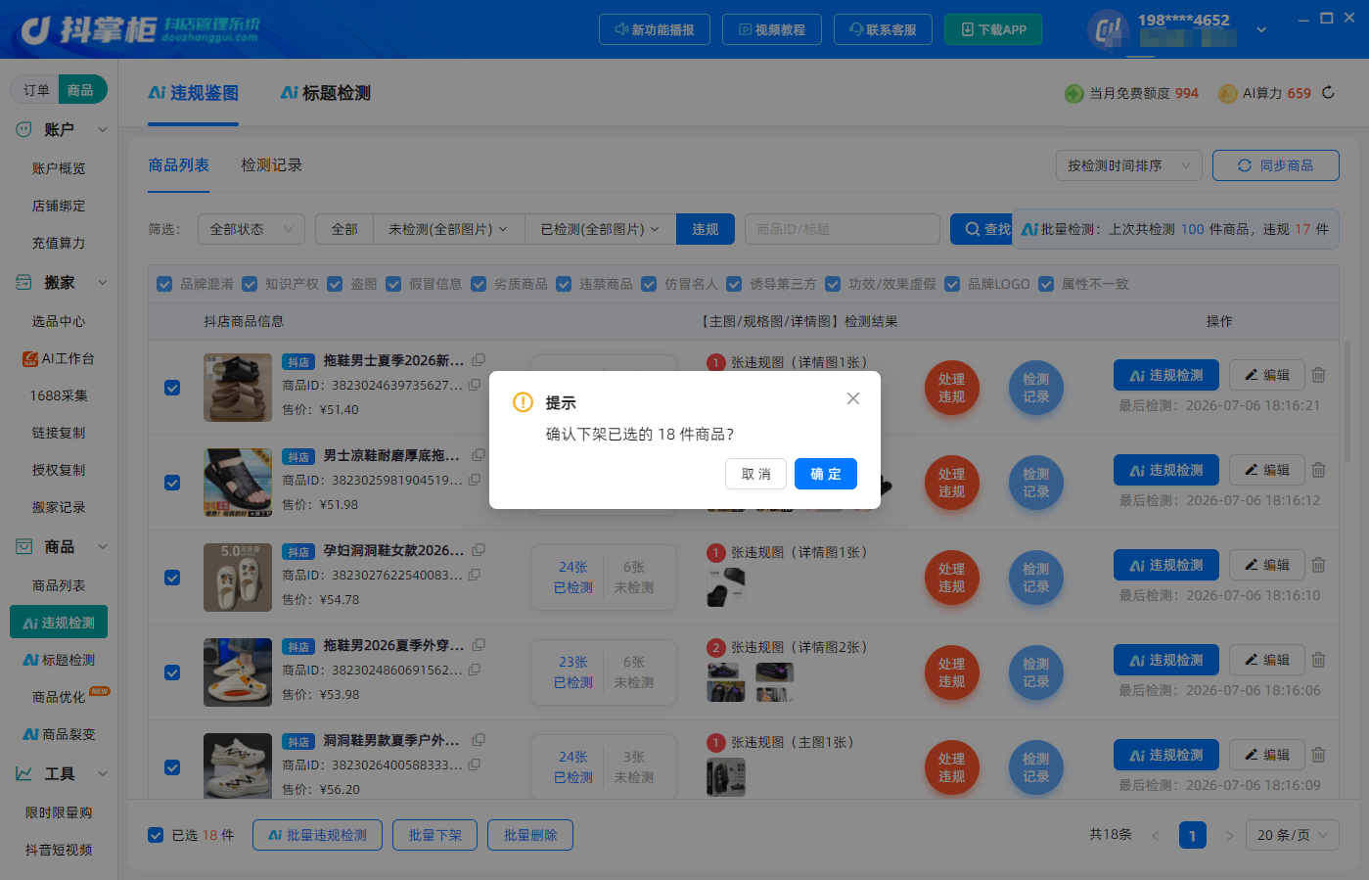Screen dimensions: 1369x880
Task: Open the 未检测(全部图片) dropdown
Action: 448,229
